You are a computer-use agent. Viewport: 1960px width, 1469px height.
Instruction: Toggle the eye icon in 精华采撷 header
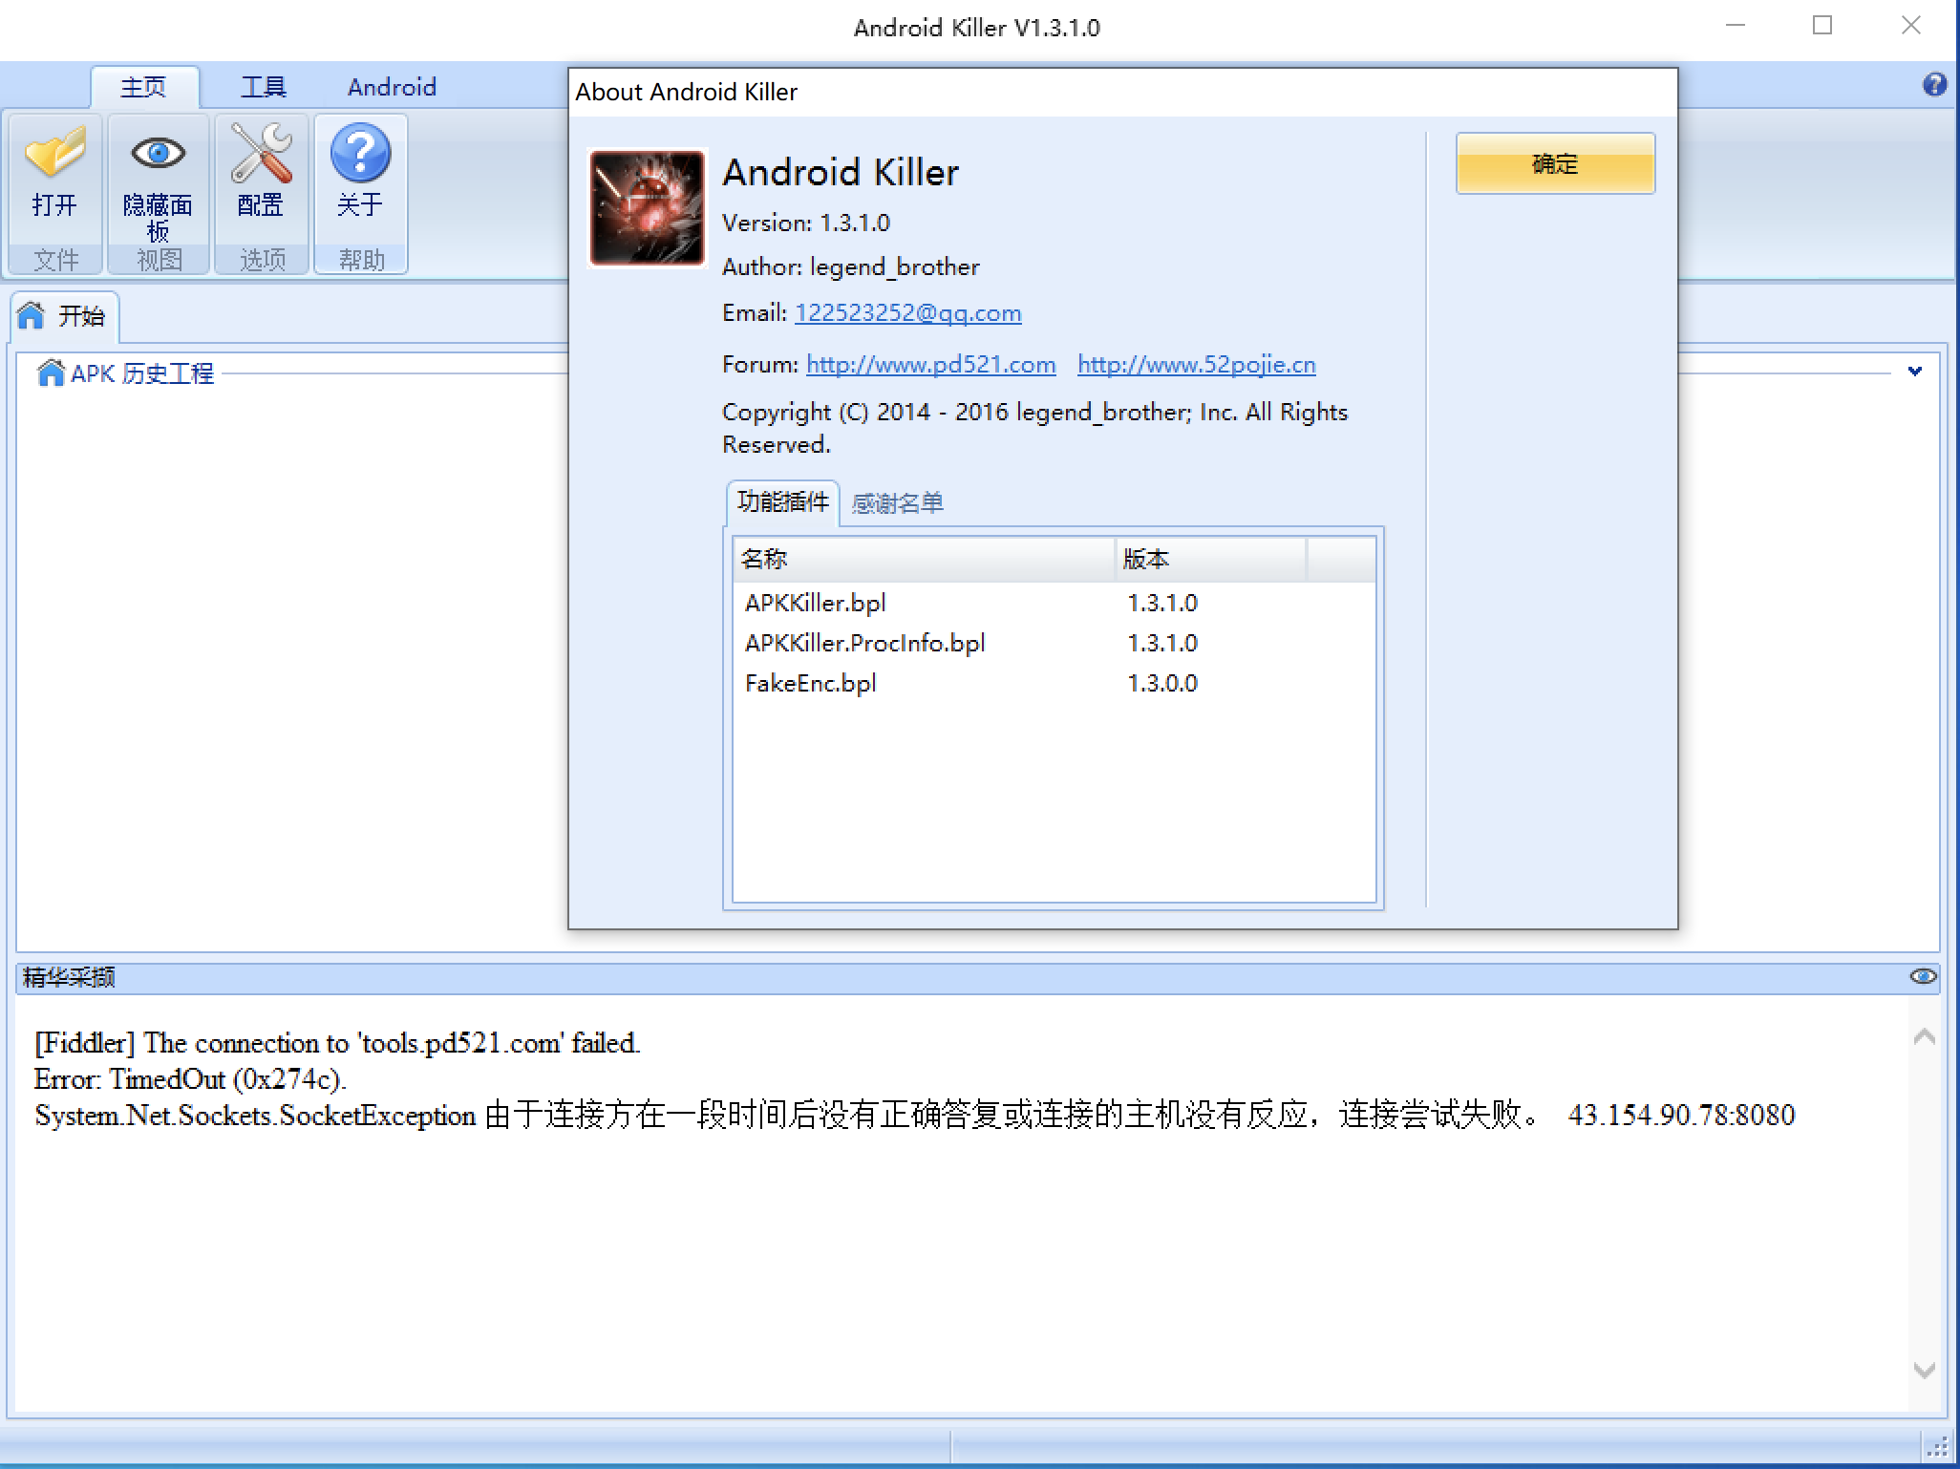pos(1923,976)
